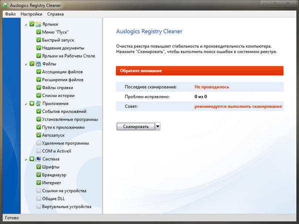This screenshot has height=224, width=299.
Task: Toggle the Быстрый запуск checkbox
Action: pos(38,40)
